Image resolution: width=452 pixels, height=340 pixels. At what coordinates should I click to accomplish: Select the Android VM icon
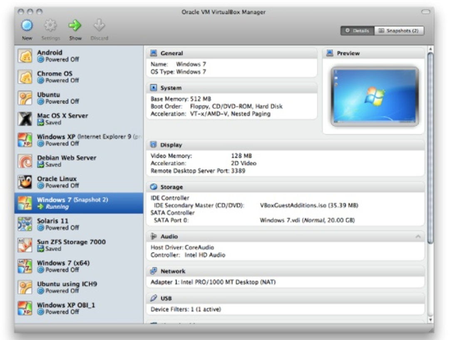(x=25, y=56)
